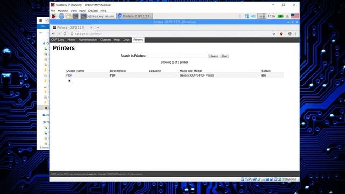This screenshot has width=345, height=194.
Task: Click the Idle status cell
Action: pos(264,75)
